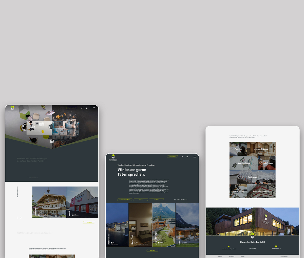This screenshot has height=258, width=304.
Task: Open the Zugspitzlodges project card
Action: point(164,225)
